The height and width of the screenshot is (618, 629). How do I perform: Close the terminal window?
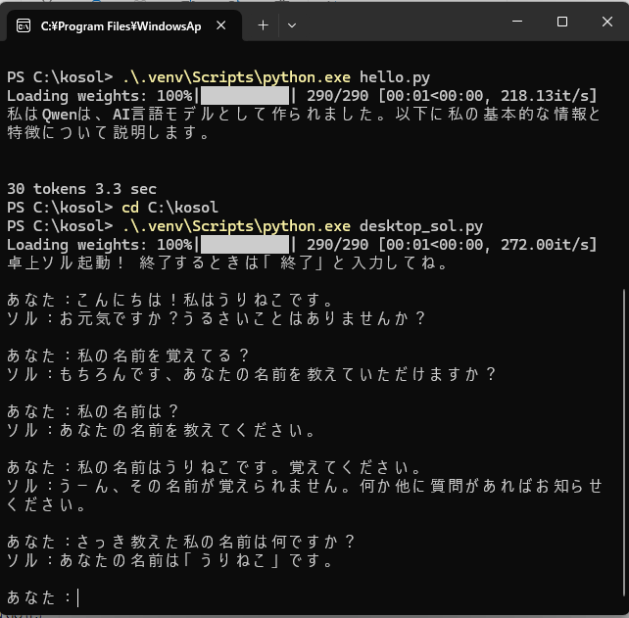pos(607,22)
